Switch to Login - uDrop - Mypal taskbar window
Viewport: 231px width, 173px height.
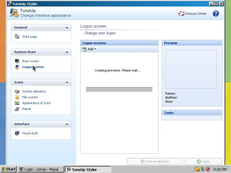click(41, 169)
